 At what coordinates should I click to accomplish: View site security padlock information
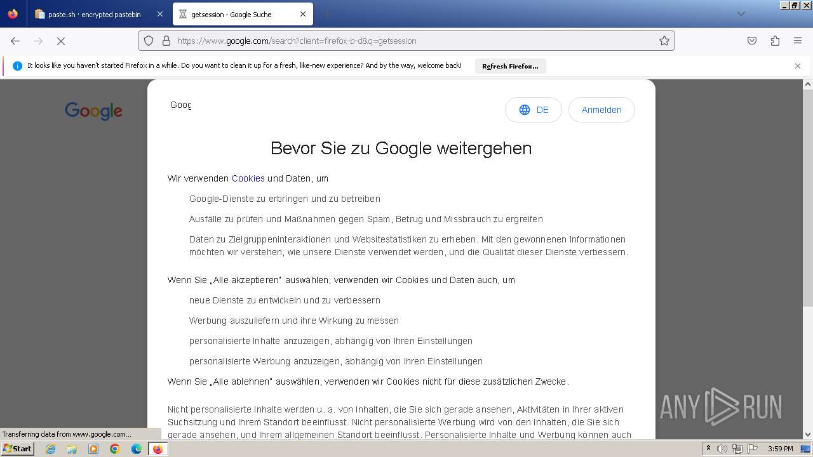(x=166, y=41)
